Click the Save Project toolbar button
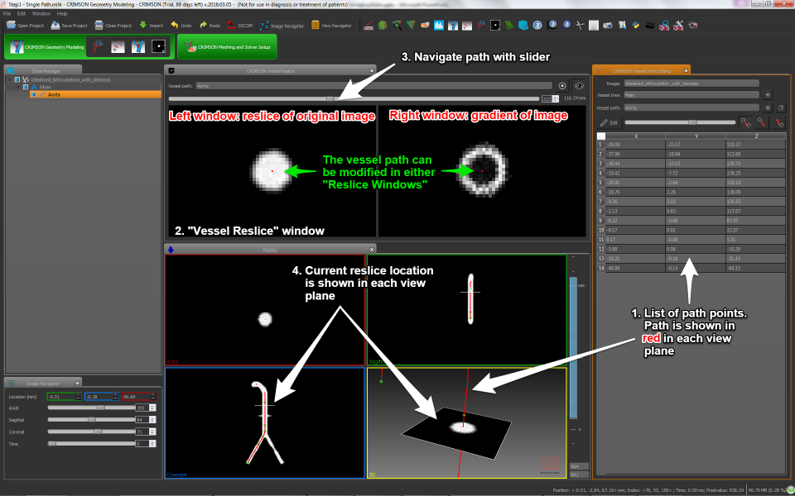 [x=70, y=26]
